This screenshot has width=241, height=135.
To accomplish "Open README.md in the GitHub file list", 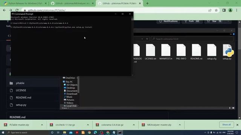I will [x=23, y=97].
